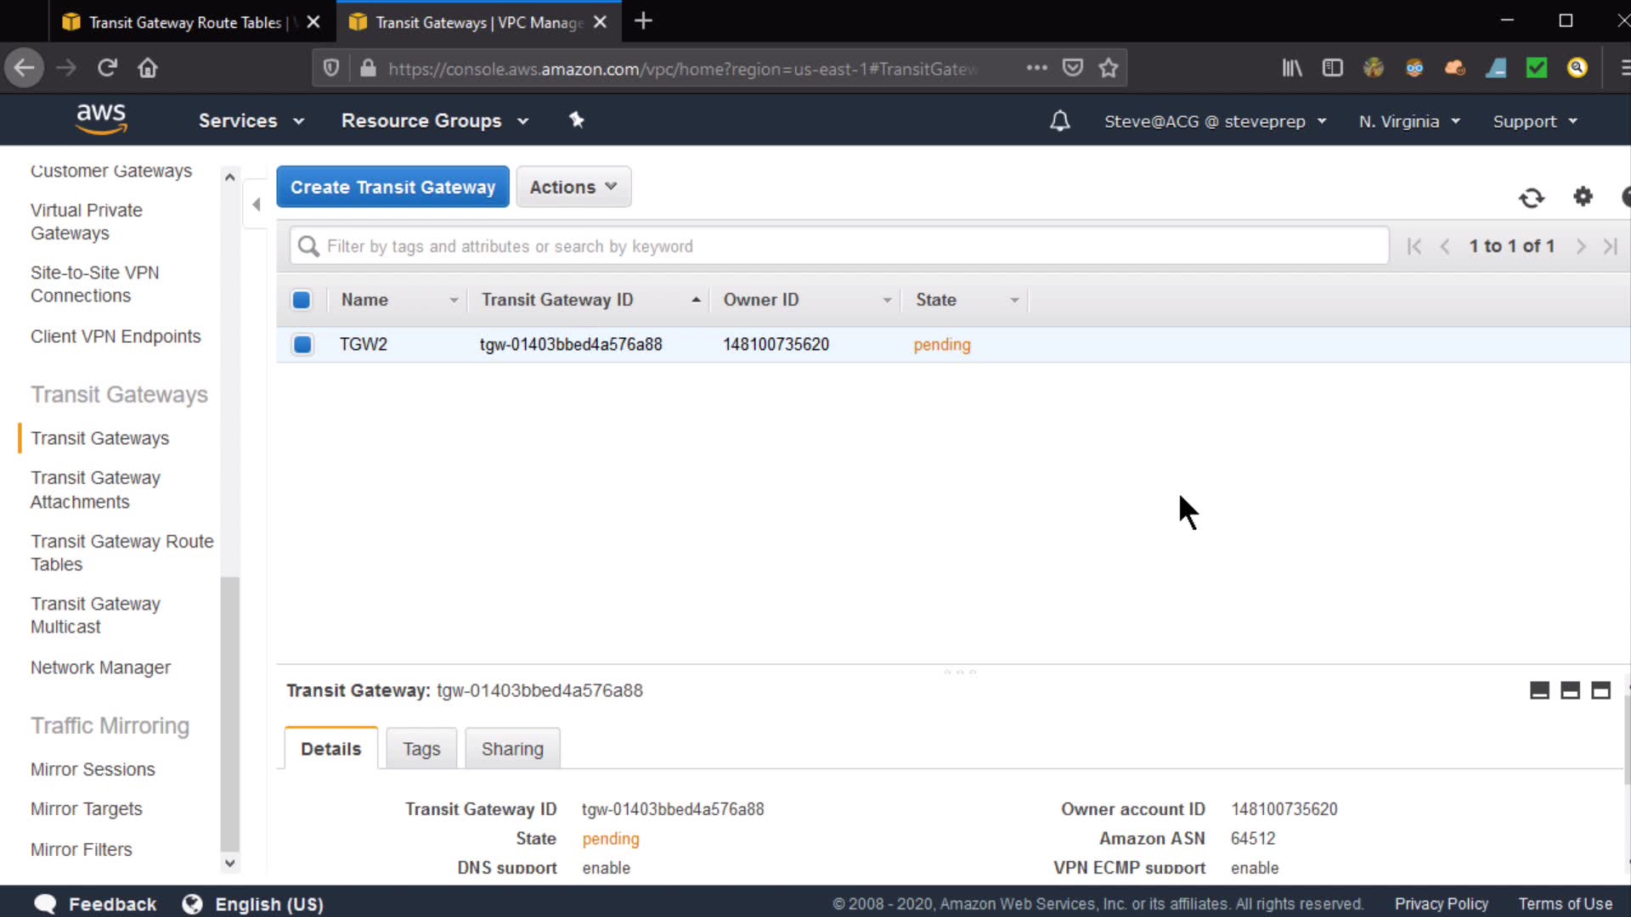Toggle the select-all checkbox in header
1631x917 pixels.
click(301, 300)
